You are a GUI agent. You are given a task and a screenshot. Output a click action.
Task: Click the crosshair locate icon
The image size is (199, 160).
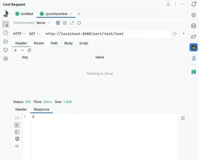(x=79, y=23)
